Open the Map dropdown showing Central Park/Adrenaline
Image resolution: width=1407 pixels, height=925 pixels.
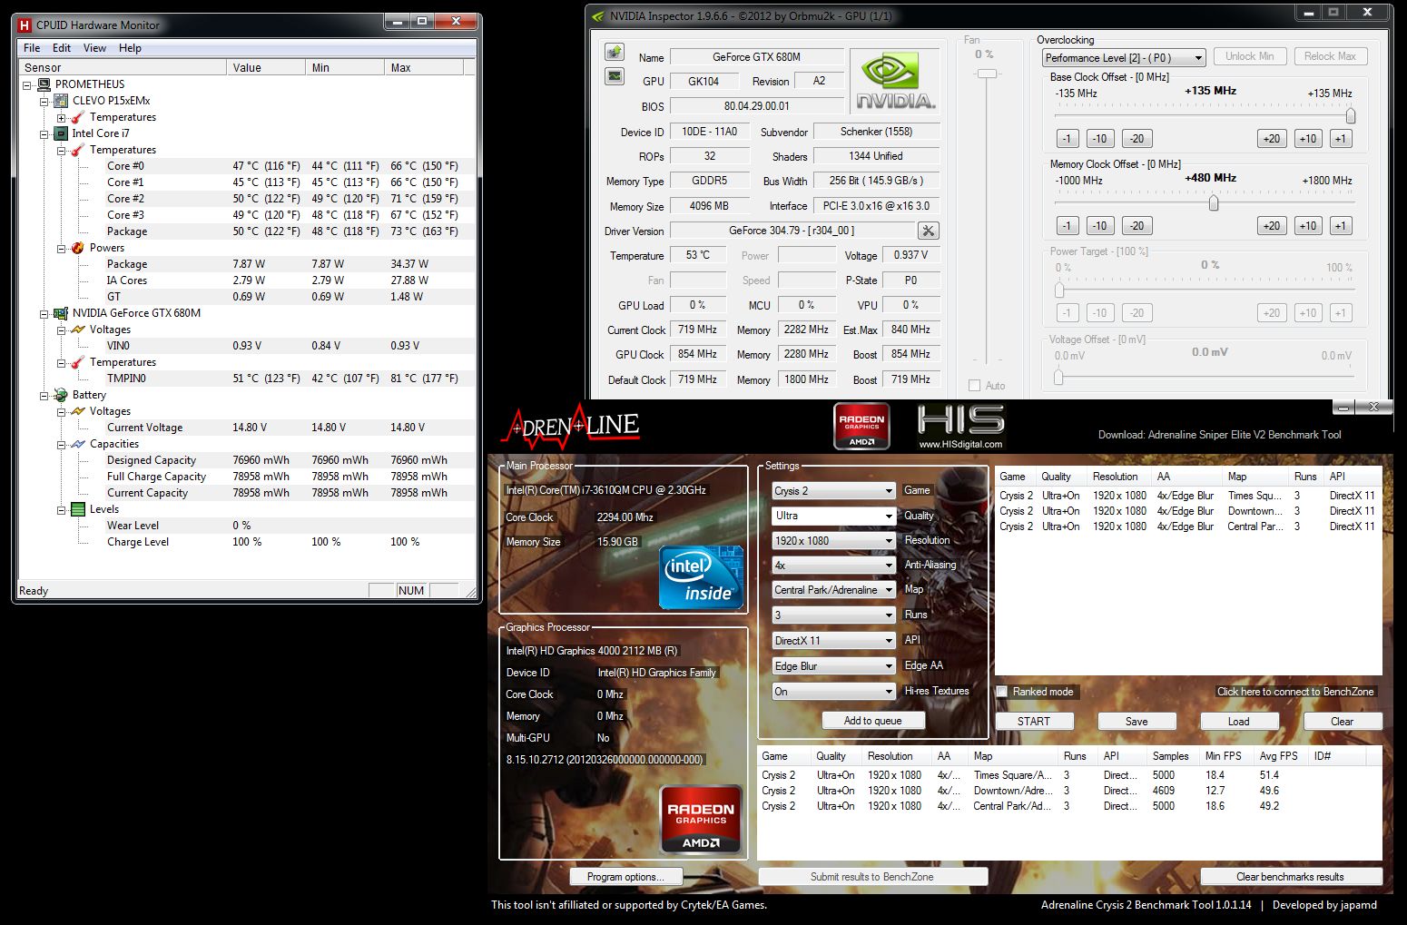point(833,590)
